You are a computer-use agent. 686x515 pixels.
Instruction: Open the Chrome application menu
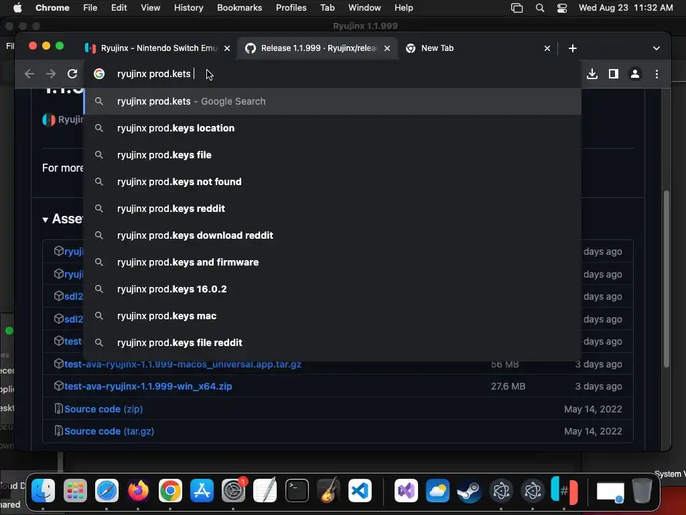coord(52,7)
